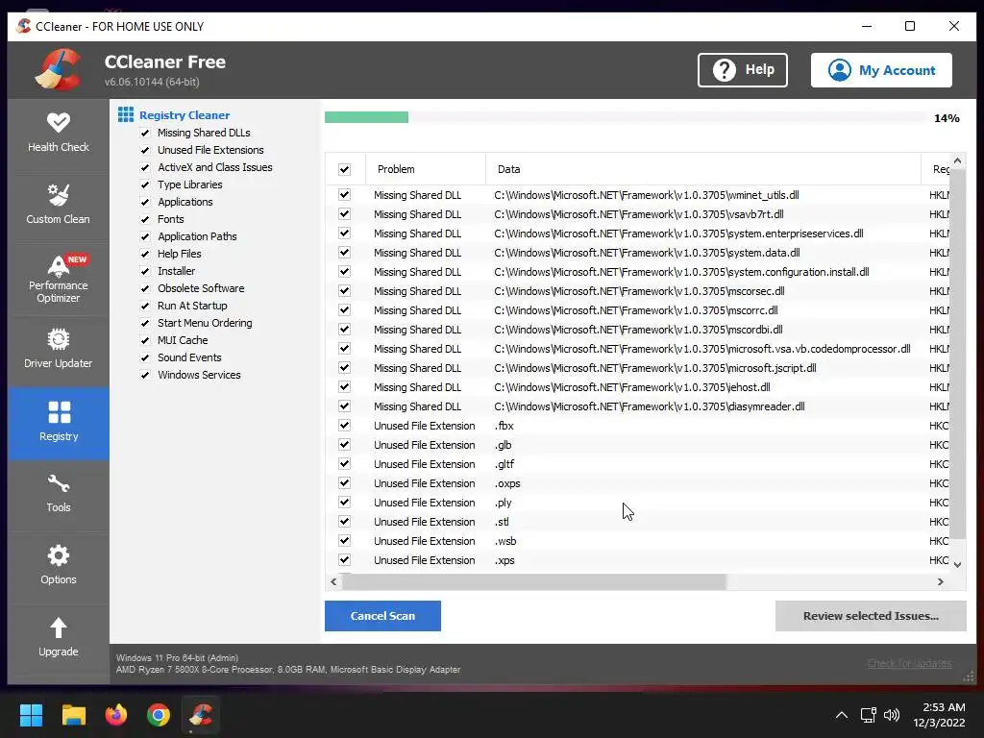Screen dimensions: 984x738
Task: Click the Registry Cleaner heading
Action: tap(184, 115)
